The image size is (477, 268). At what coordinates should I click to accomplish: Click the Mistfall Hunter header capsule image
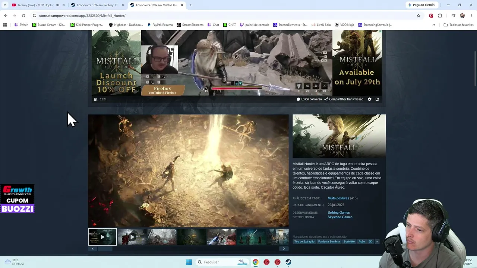pos(339,136)
